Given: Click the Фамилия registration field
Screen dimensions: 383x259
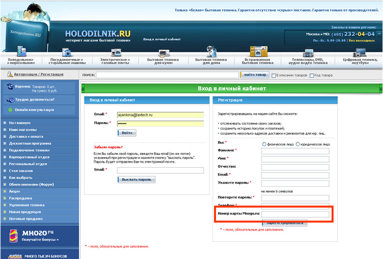Looking at the screenshot, I should click(295, 151).
